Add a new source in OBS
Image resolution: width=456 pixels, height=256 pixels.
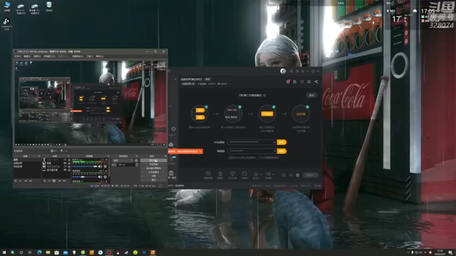pos(44,181)
